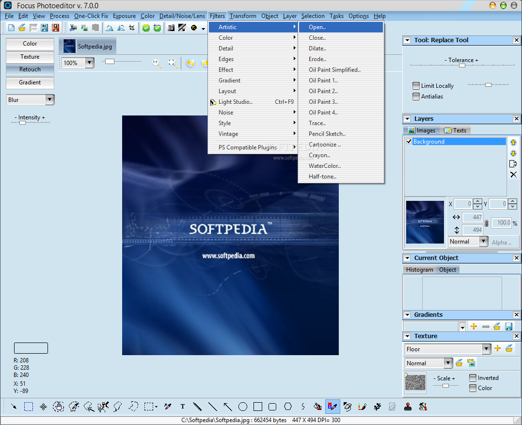Click the Intensity slider handle
Image resolution: width=522 pixels, height=425 pixels.
coord(22,123)
